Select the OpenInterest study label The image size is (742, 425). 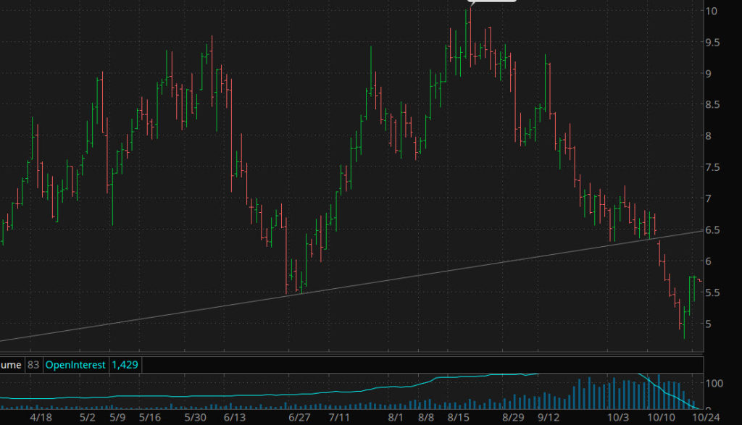pyautogui.click(x=75, y=365)
